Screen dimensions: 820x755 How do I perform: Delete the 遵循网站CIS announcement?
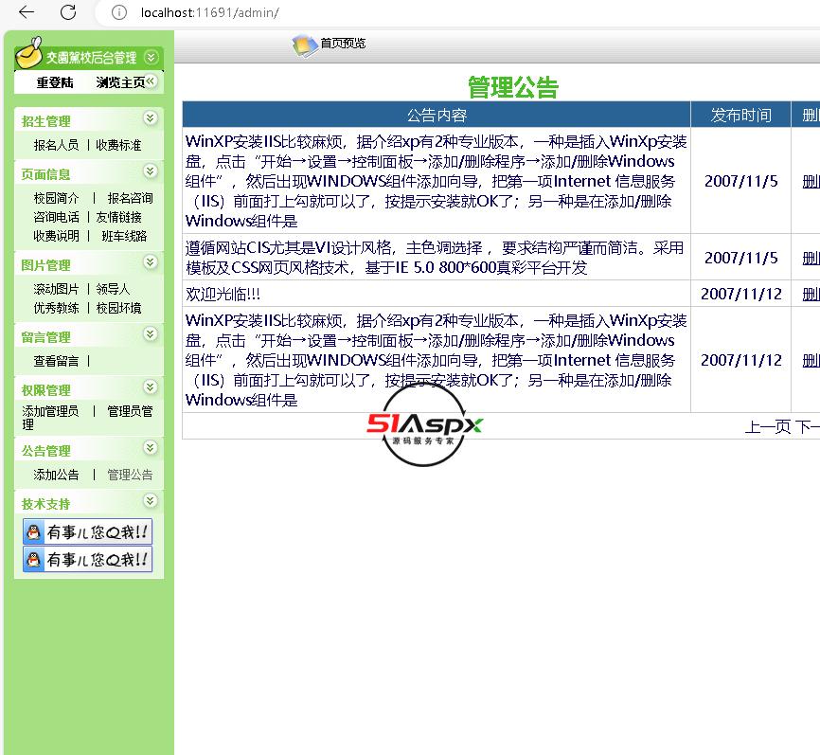pos(811,258)
